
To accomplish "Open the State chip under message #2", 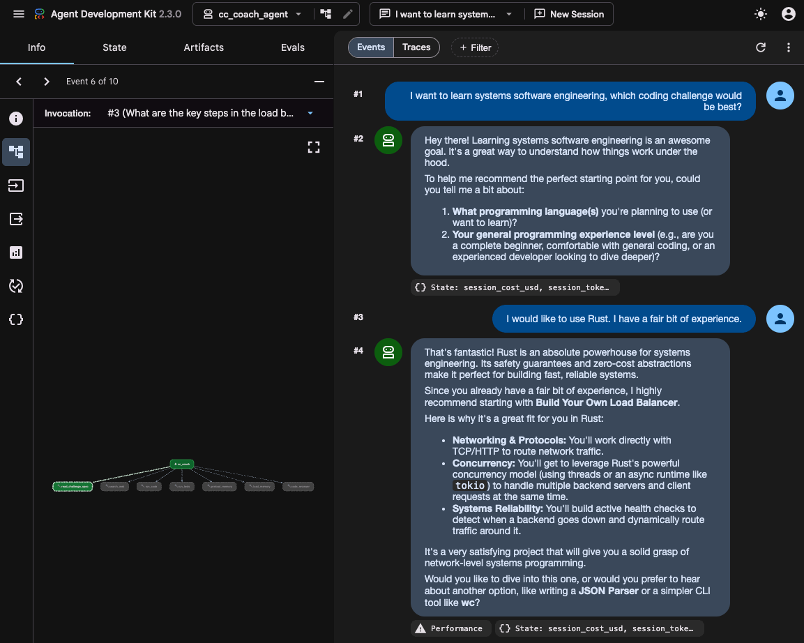I will click(515, 287).
